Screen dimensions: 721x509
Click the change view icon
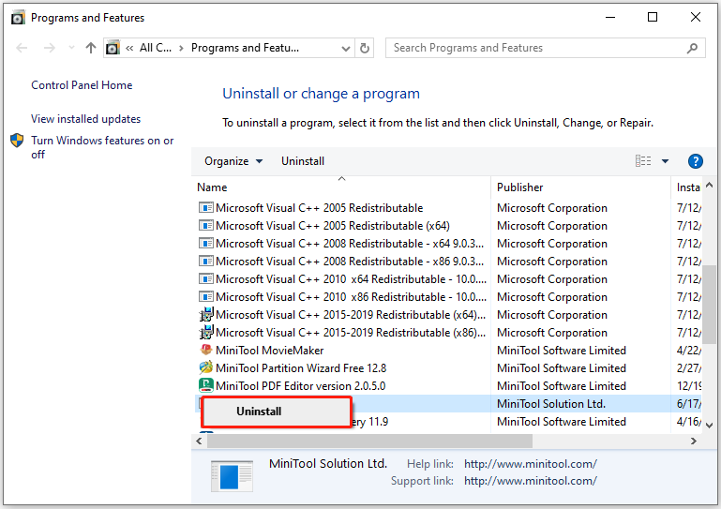pos(643,161)
